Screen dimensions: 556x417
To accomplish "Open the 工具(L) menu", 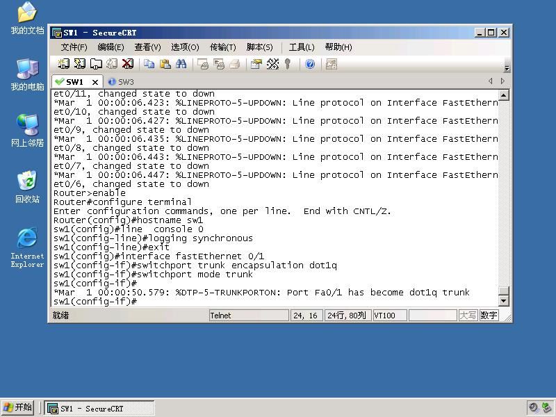I will [302, 47].
